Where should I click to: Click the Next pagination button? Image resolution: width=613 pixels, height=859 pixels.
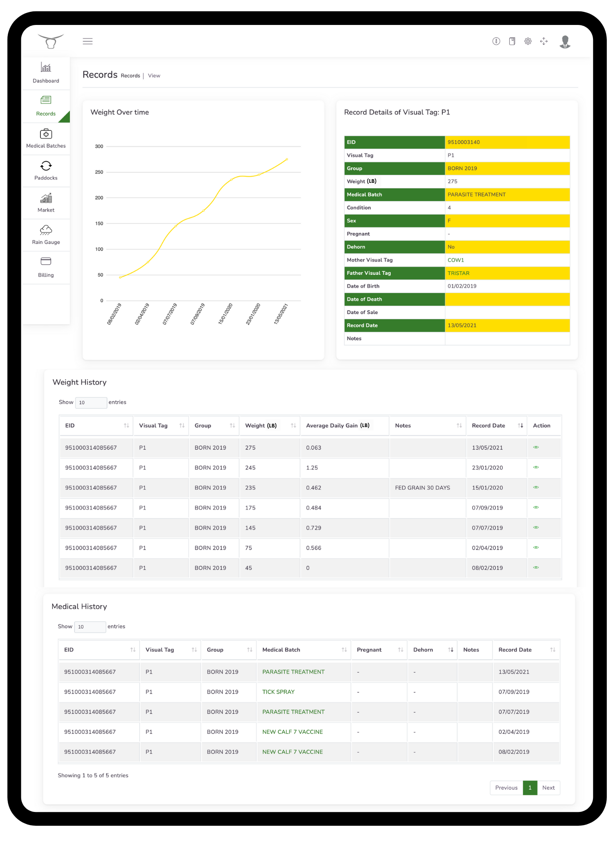(x=548, y=788)
